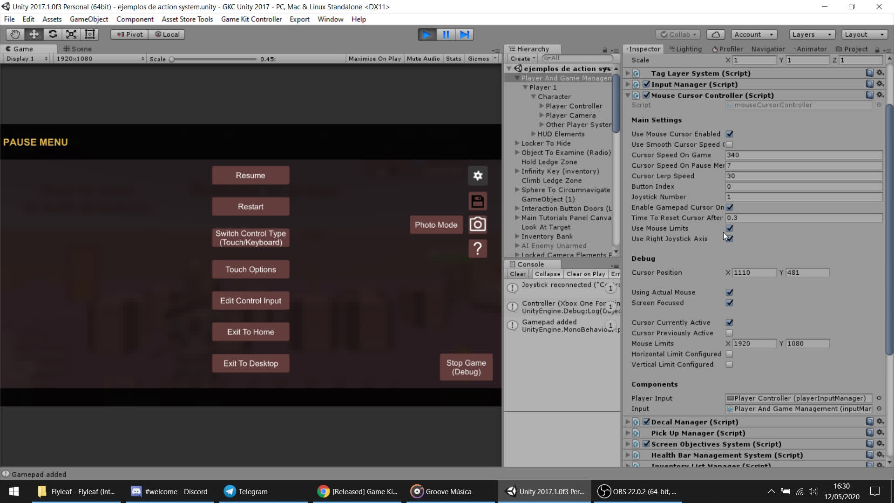Disable Use Mouse Cursor Enabled checkbox

729,134
